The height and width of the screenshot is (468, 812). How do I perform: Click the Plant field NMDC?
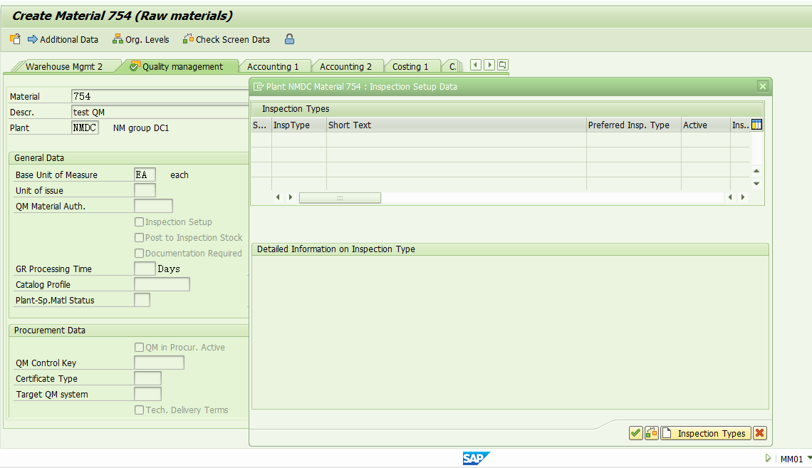click(x=85, y=128)
